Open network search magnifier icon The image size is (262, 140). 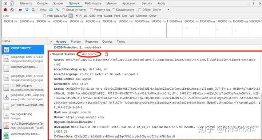(x=33, y=10)
